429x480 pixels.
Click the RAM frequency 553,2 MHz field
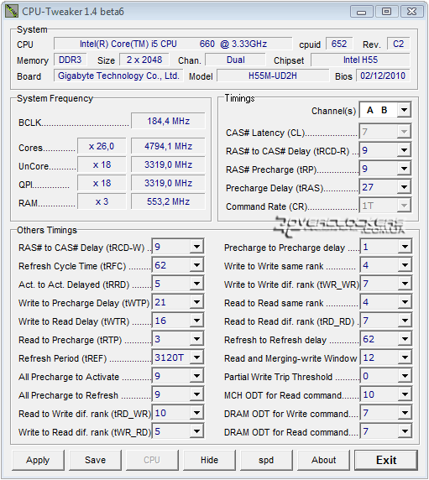[x=168, y=201]
